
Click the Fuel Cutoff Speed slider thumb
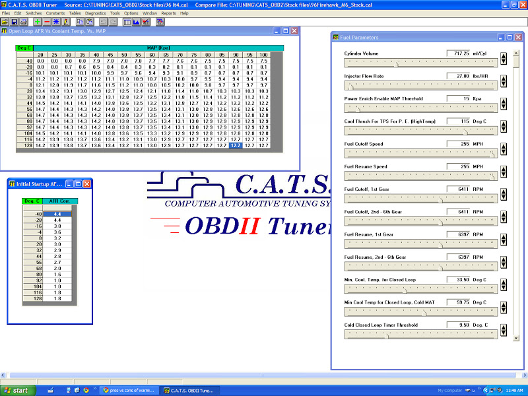pyautogui.click(x=492, y=154)
